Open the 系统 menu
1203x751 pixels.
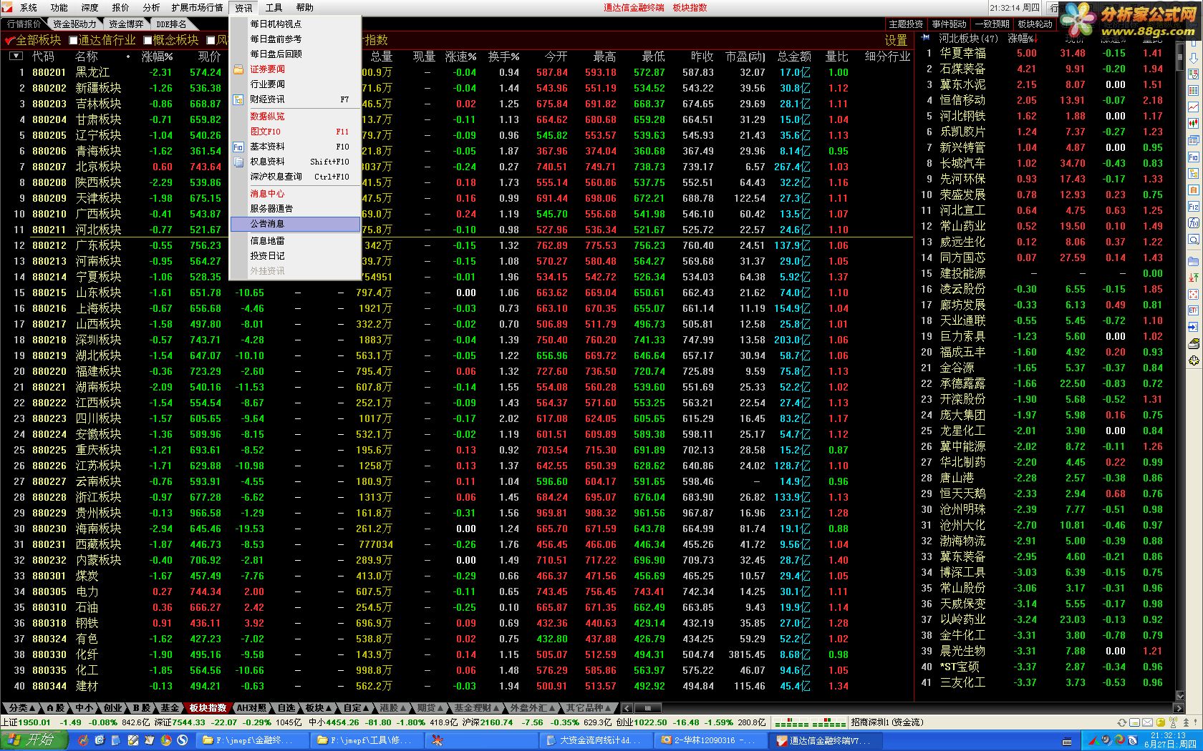(x=28, y=7)
